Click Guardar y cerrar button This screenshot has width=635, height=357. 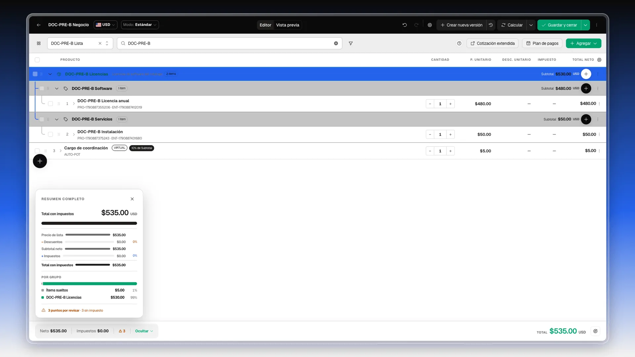559,25
